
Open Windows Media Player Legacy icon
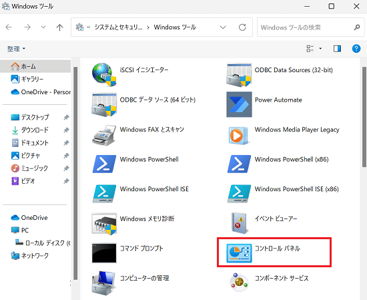[239, 135]
